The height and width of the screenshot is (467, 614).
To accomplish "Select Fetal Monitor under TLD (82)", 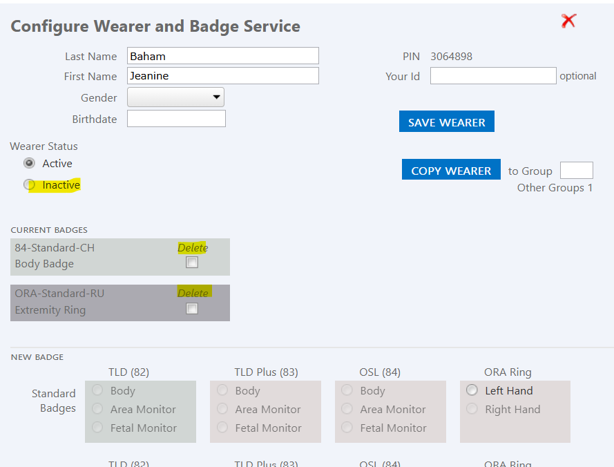I will tap(97, 428).
